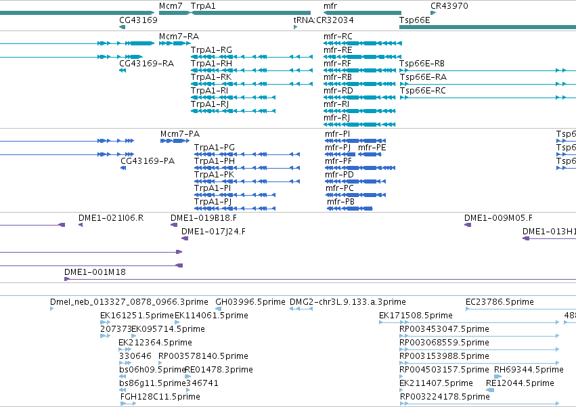Click EST RP003453047.5prime label
This screenshot has width=576, height=407.
coord(445,328)
